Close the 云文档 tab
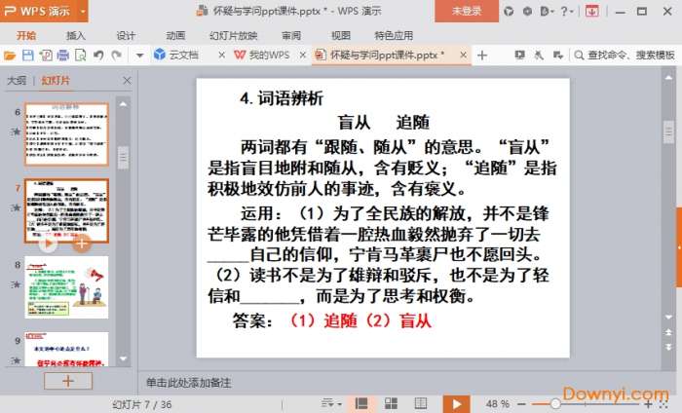 (221, 56)
